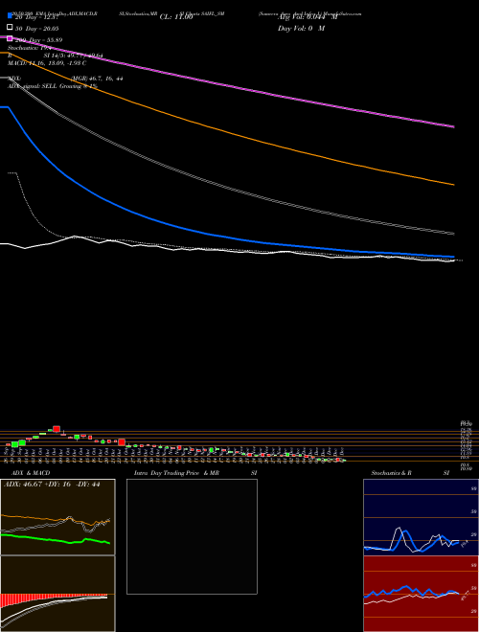Select the '50 Day = 20.05' label
Viewport: 479px width, 632px height.
pos(36,29)
